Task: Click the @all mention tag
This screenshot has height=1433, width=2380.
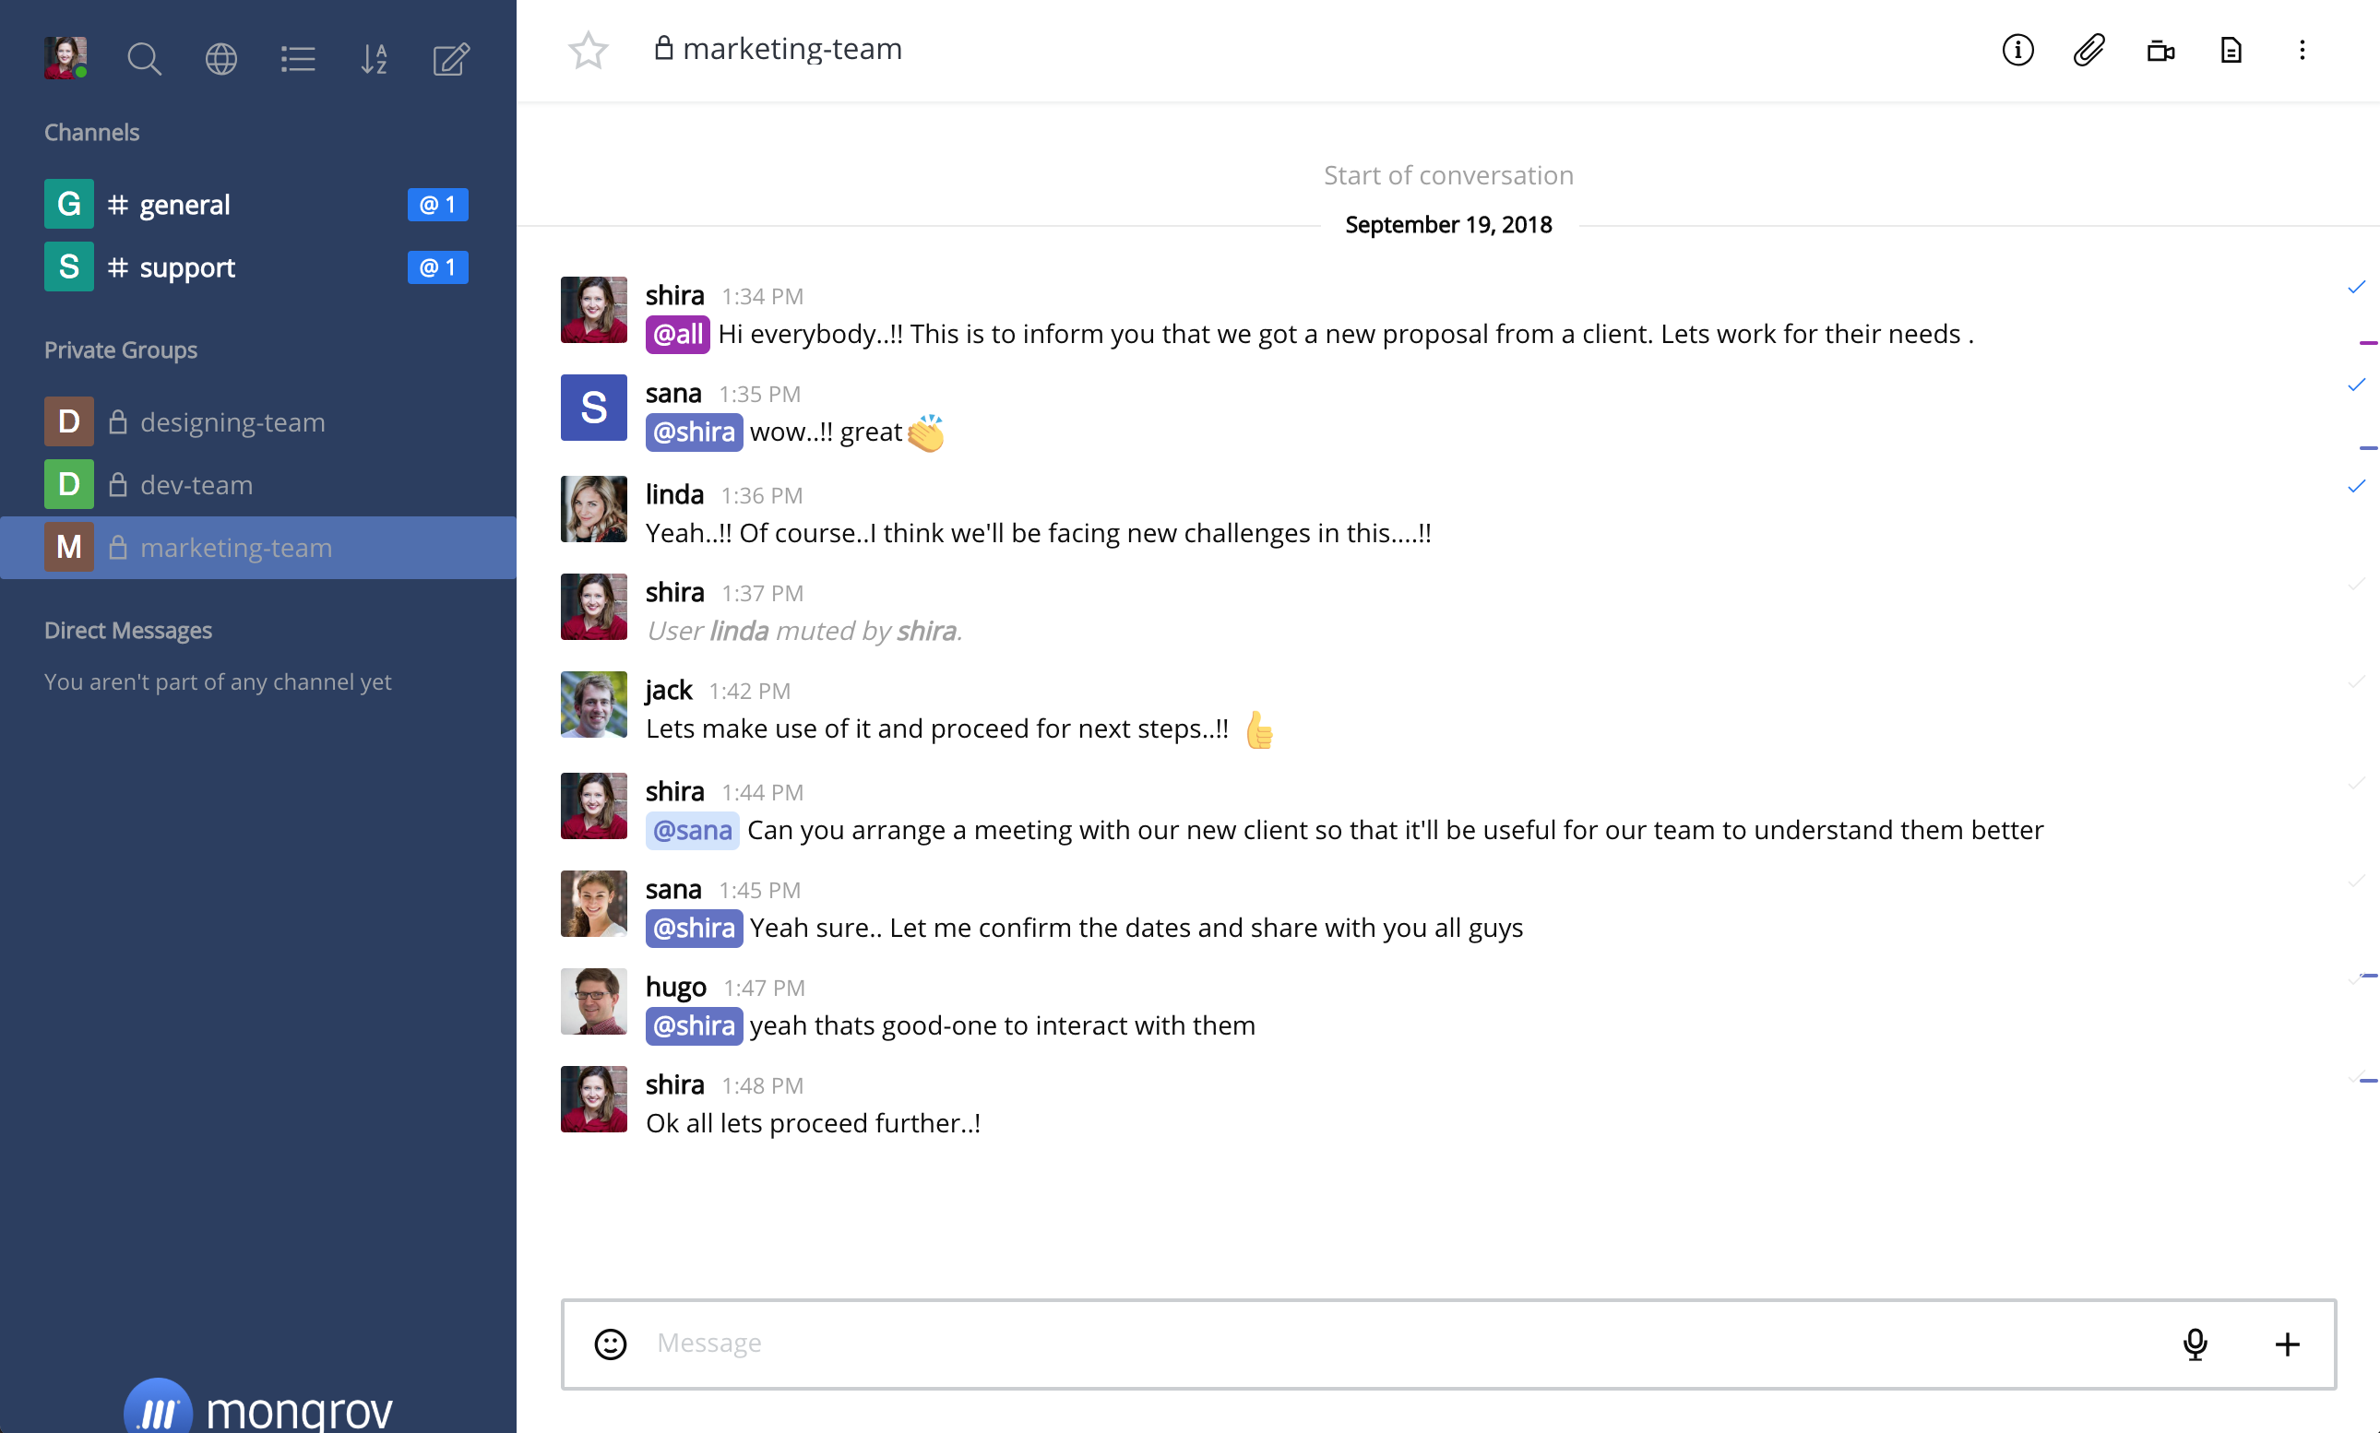Action: point(677,334)
